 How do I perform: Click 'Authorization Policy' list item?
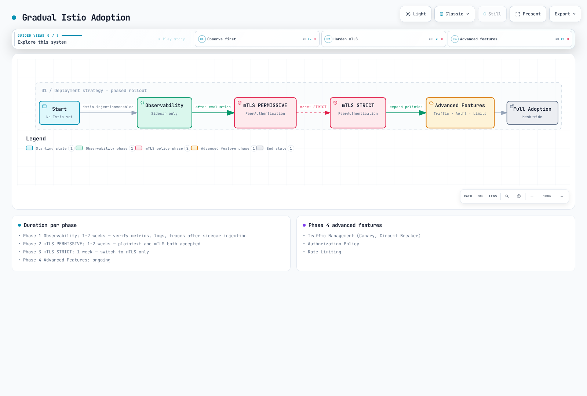pyautogui.click(x=333, y=244)
